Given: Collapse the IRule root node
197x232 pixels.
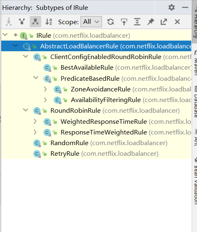Looking at the screenshot, I should (x=5, y=35).
